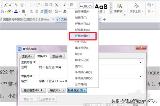
Task: Click the orange select cursor icon
Action: point(149,11)
